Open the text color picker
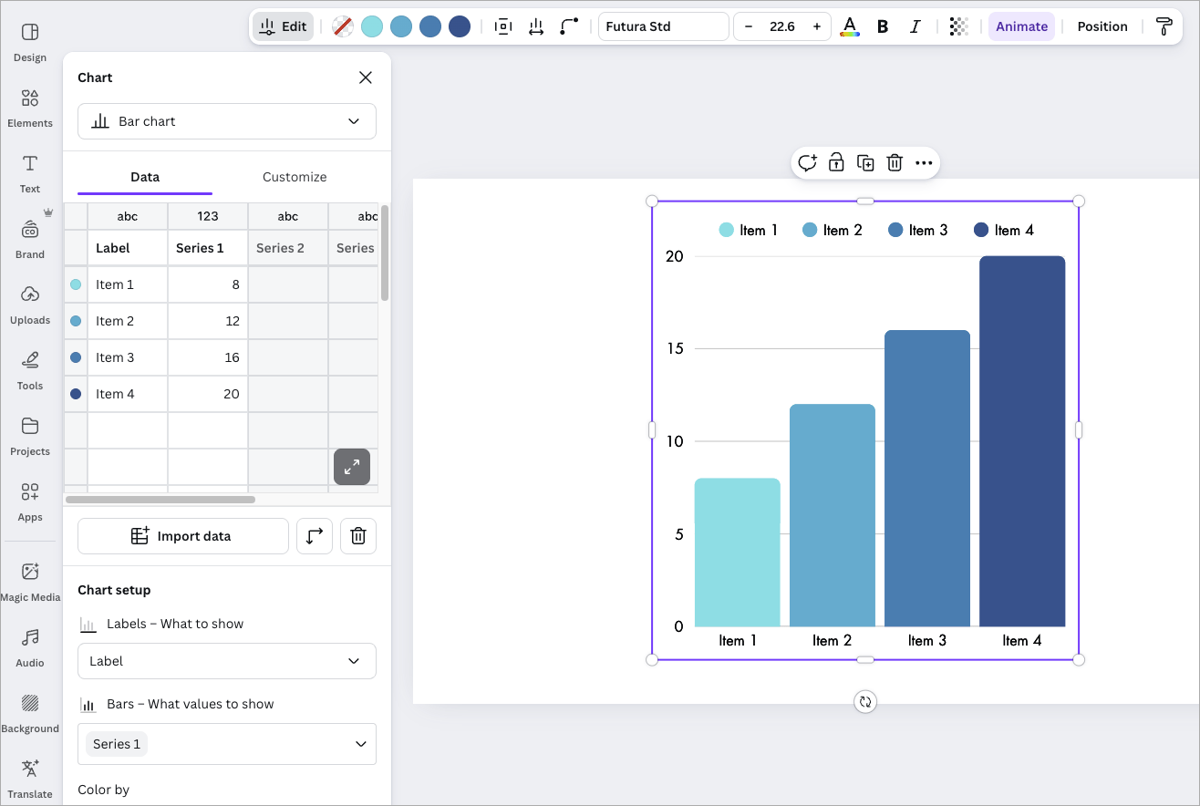This screenshot has height=806, width=1200. (849, 26)
